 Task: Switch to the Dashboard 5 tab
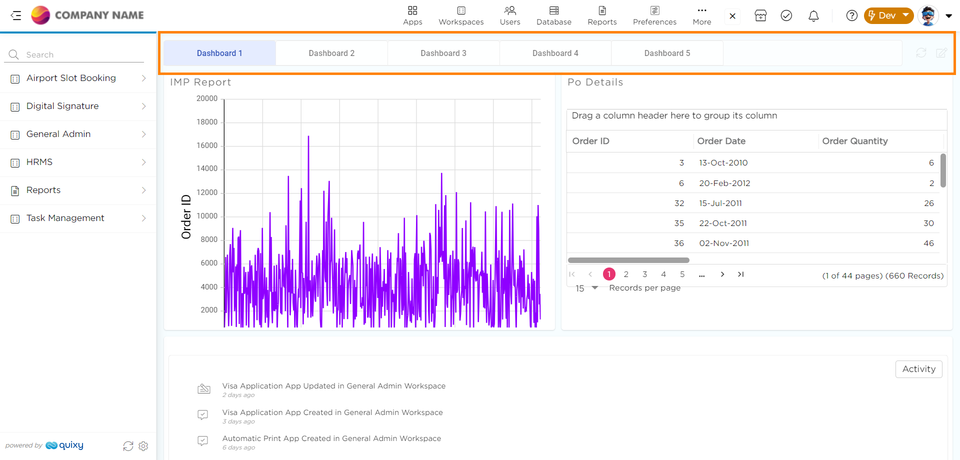click(x=667, y=53)
